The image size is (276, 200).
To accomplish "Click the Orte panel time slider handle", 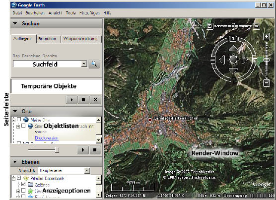I will (x=57, y=150).
